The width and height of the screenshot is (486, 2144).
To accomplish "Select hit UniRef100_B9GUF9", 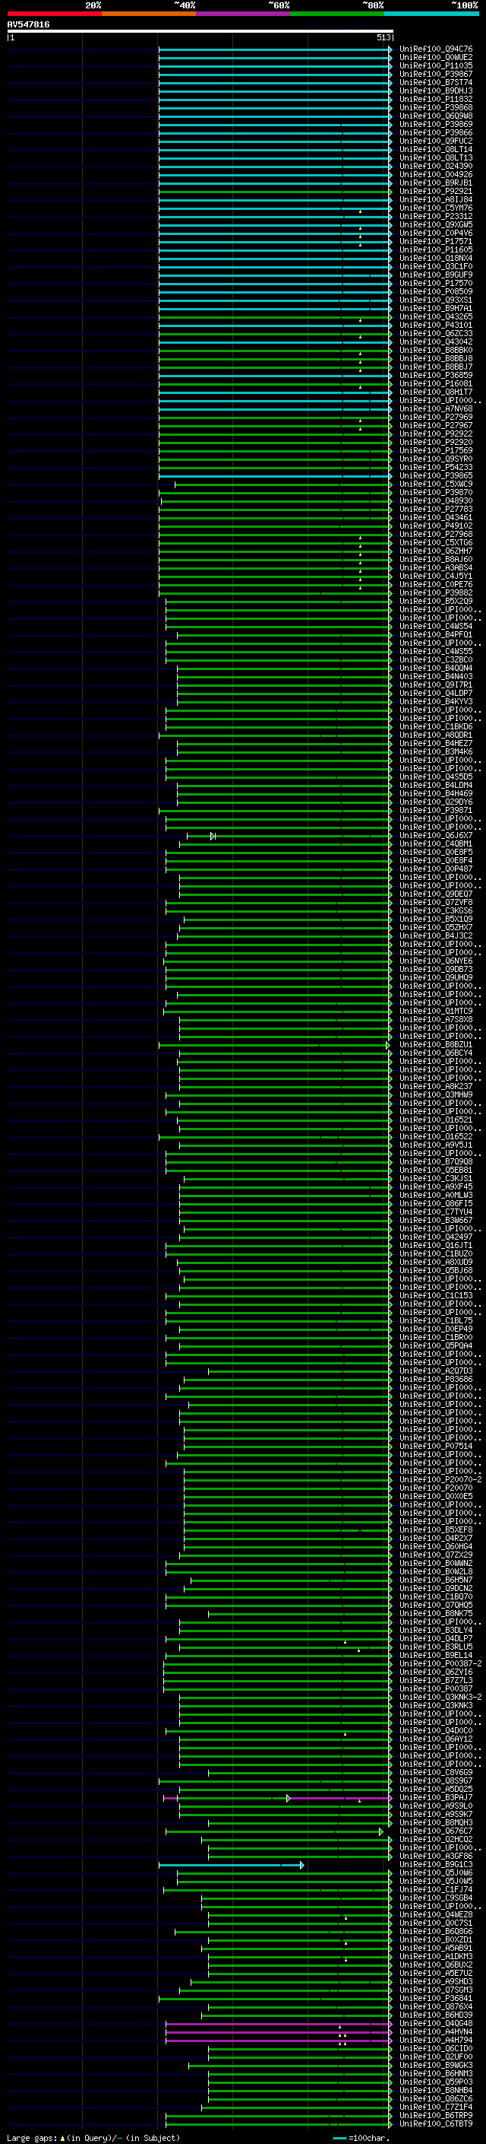I will (435, 275).
